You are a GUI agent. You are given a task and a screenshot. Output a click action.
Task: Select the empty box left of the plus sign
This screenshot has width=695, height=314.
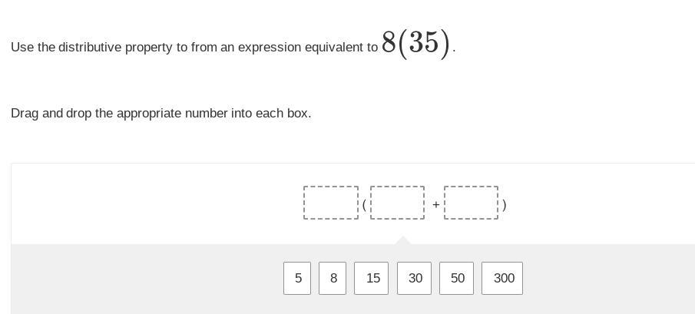click(397, 203)
